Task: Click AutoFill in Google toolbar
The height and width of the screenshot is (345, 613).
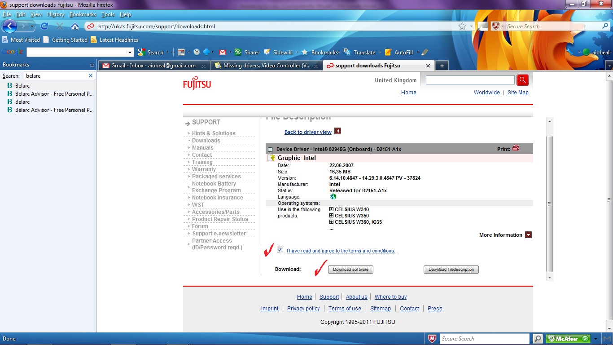Action: pyautogui.click(x=399, y=52)
